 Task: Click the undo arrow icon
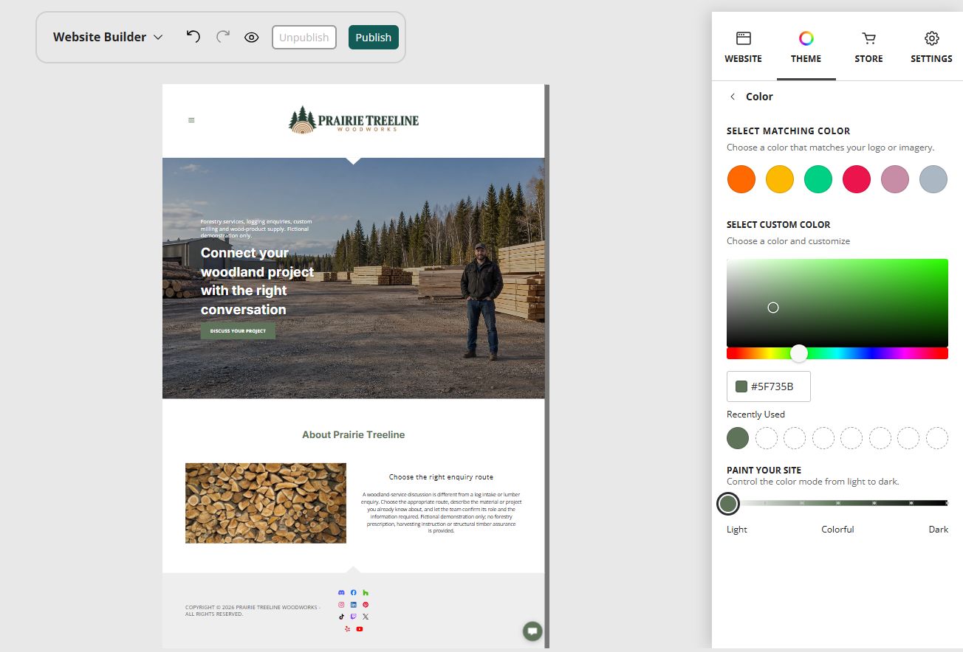click(x=193, y=36)
